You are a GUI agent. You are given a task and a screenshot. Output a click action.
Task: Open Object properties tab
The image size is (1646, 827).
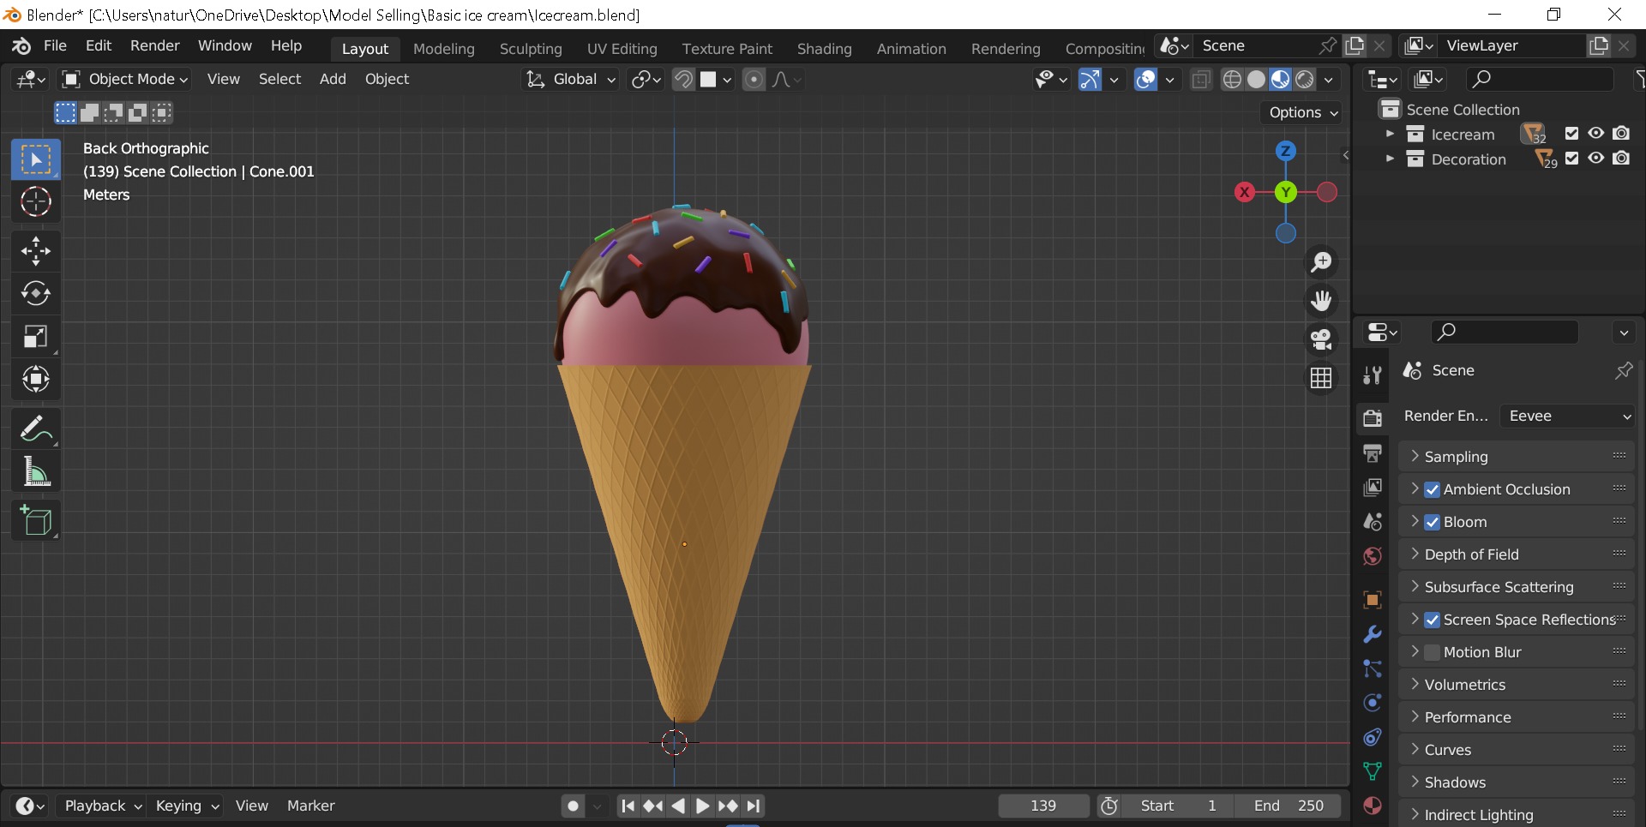coord(1373,600)
